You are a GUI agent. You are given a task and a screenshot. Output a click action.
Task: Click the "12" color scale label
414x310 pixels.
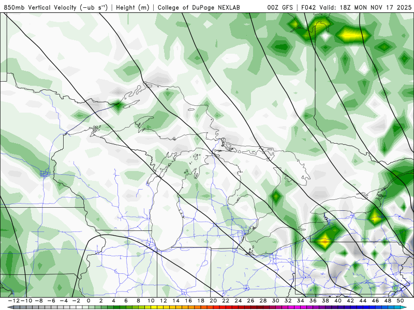point(164,301)
